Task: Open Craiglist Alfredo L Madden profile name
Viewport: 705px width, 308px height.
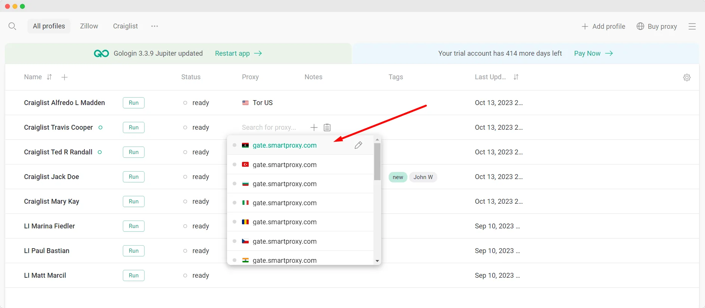Action: click(x=65, y=103)
